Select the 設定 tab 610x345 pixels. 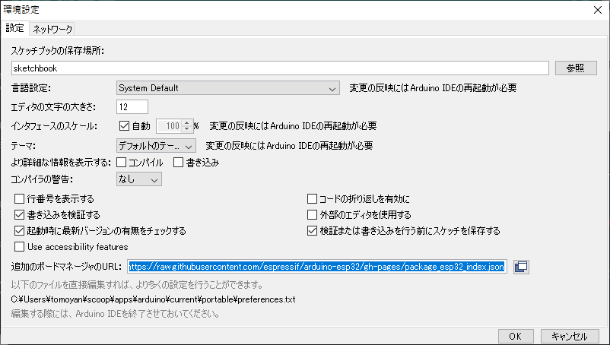tap(15, 29)
